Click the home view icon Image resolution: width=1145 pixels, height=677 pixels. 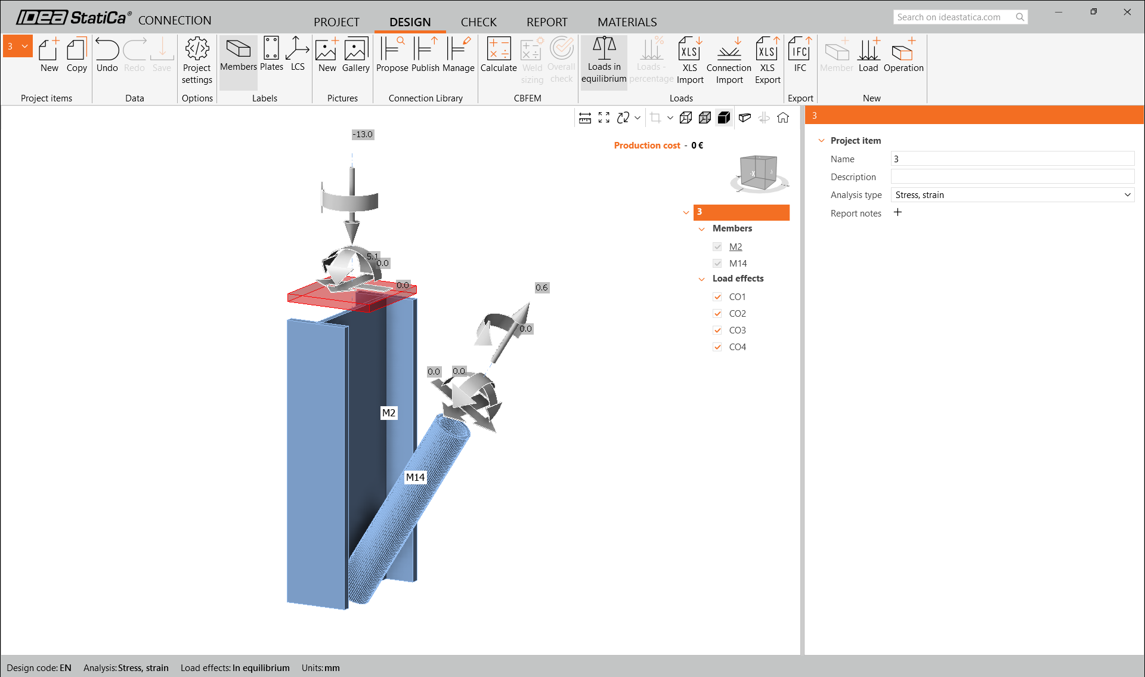(x=783, y=118)
